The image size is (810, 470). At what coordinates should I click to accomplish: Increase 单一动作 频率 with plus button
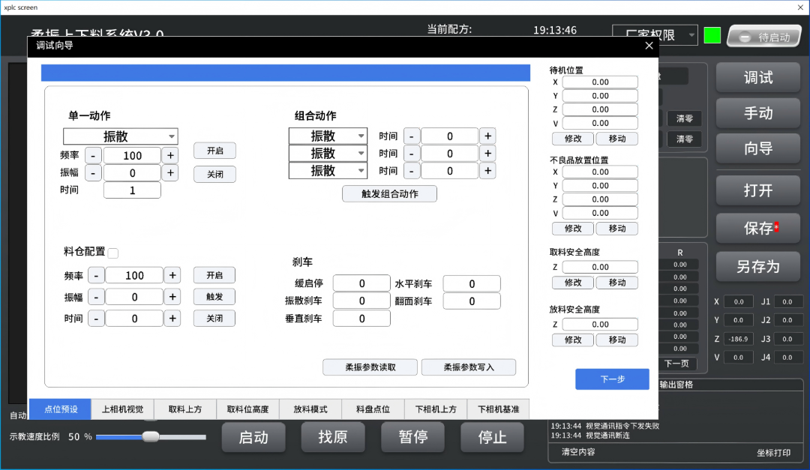170,155
